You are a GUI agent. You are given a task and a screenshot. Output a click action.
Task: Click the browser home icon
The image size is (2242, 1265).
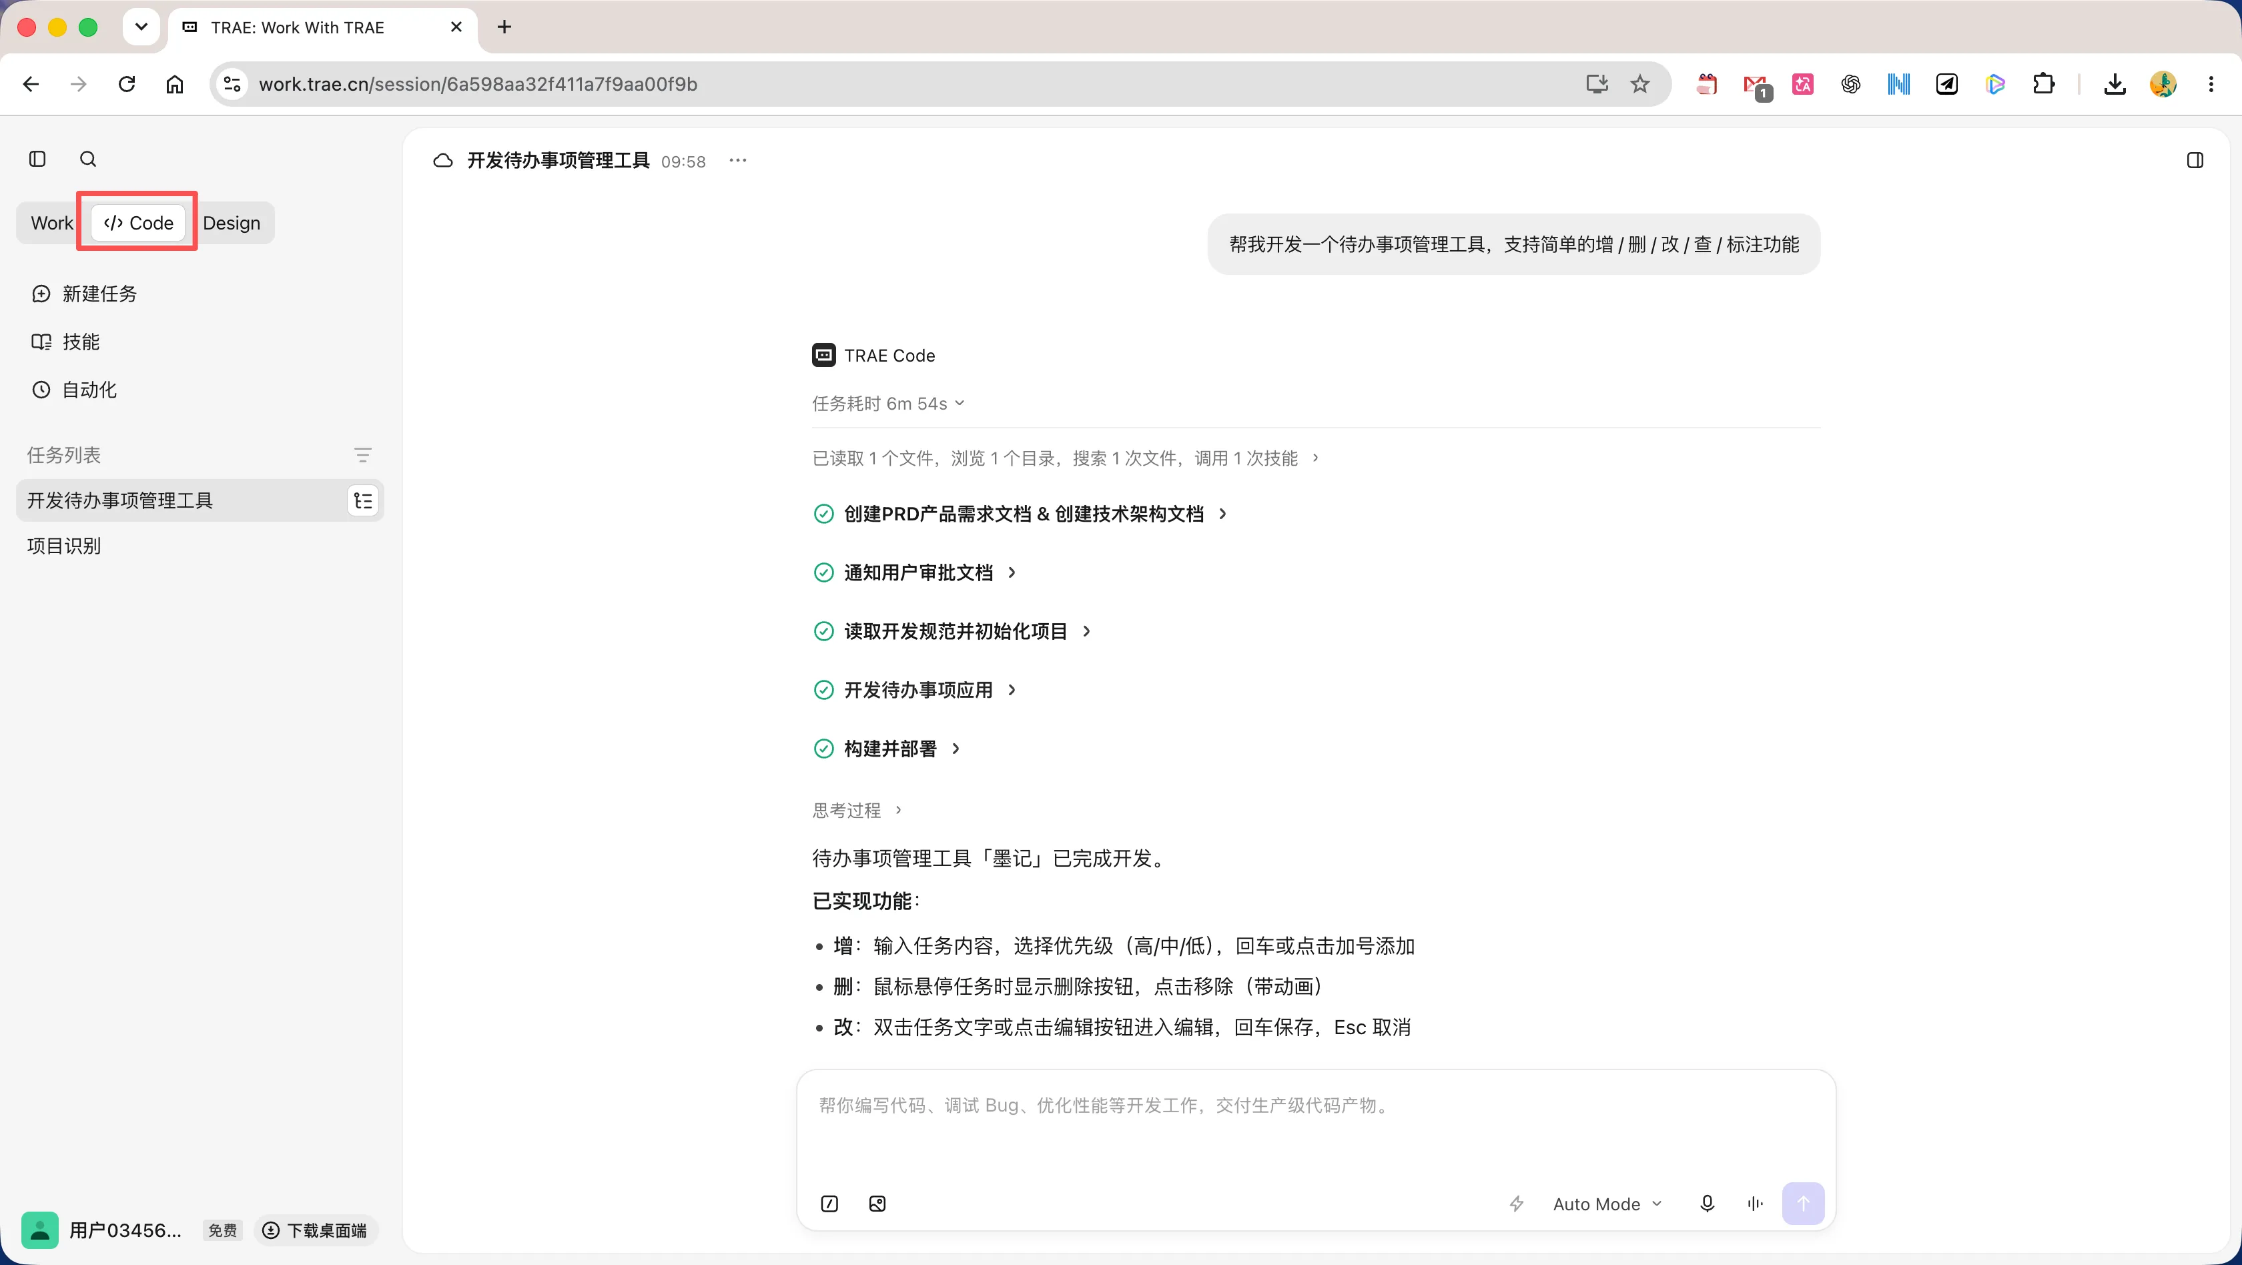tap(175, 83)
